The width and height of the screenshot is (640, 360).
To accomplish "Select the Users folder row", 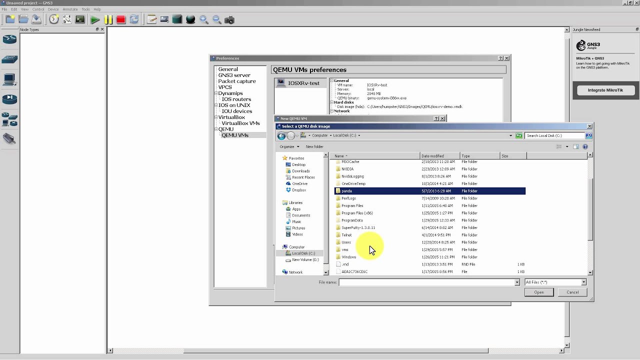I will 429,242.
